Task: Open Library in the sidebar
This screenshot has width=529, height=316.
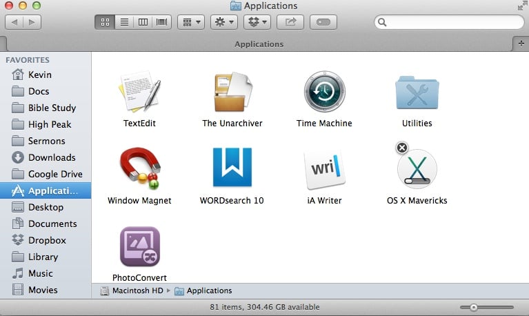Action: pos(46,257)
